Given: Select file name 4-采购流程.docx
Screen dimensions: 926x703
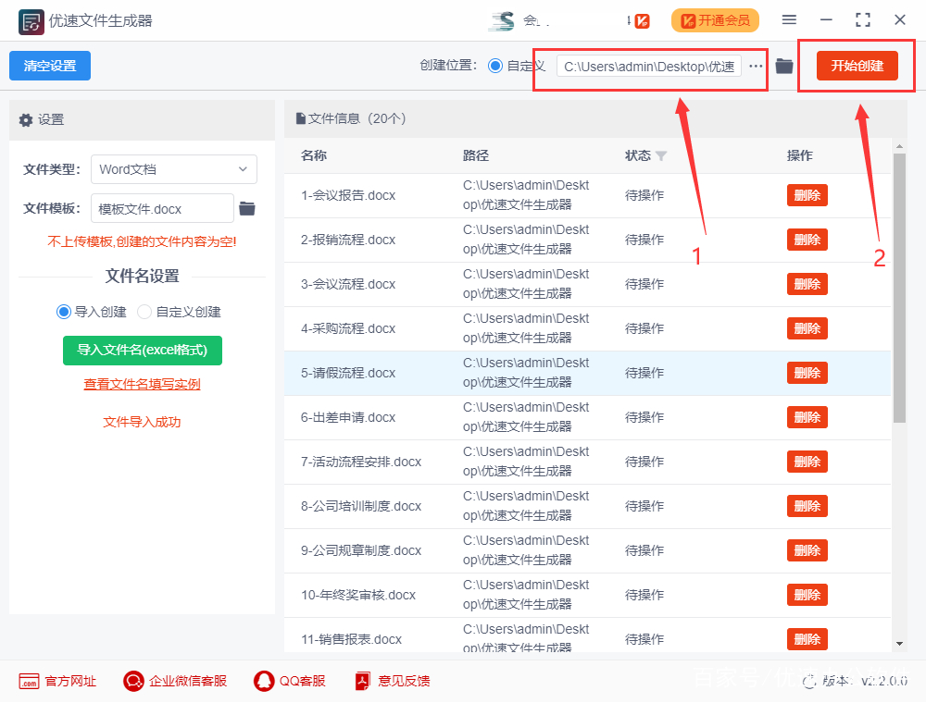Looking at the screenshot, I should tap(348, 328).
